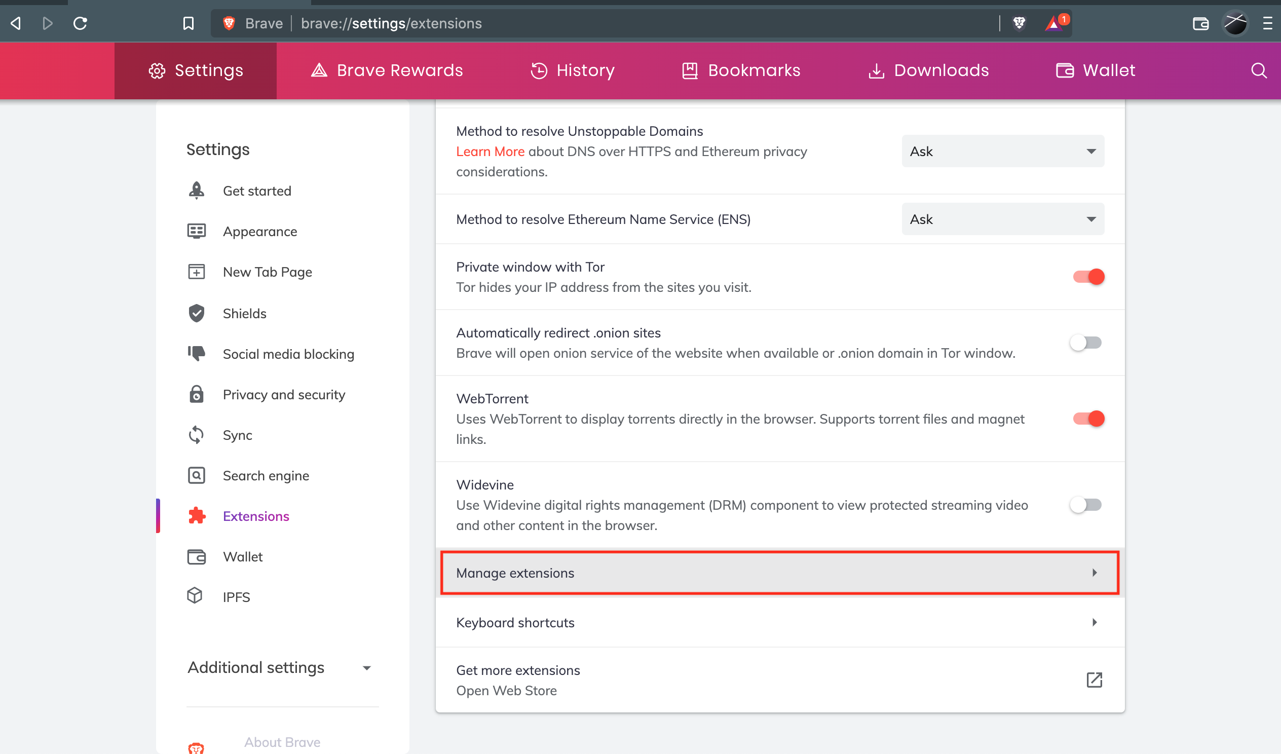
Task: Open About Brave at the sidebar bottom
Action: (x=282, y=742)
